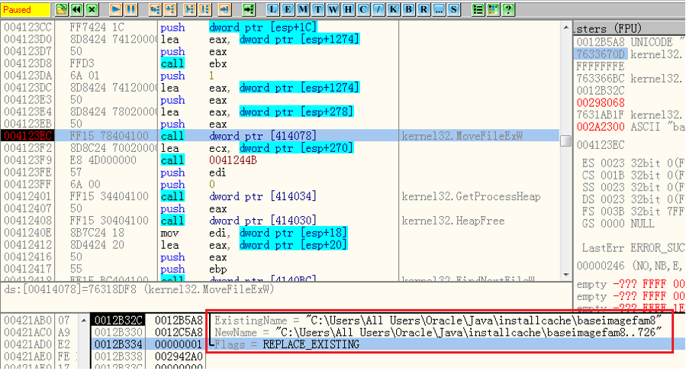686x371 pixels.
Task: Click the LastErr ERROR_SUCCESS line
Action: [x=633, y=248]
